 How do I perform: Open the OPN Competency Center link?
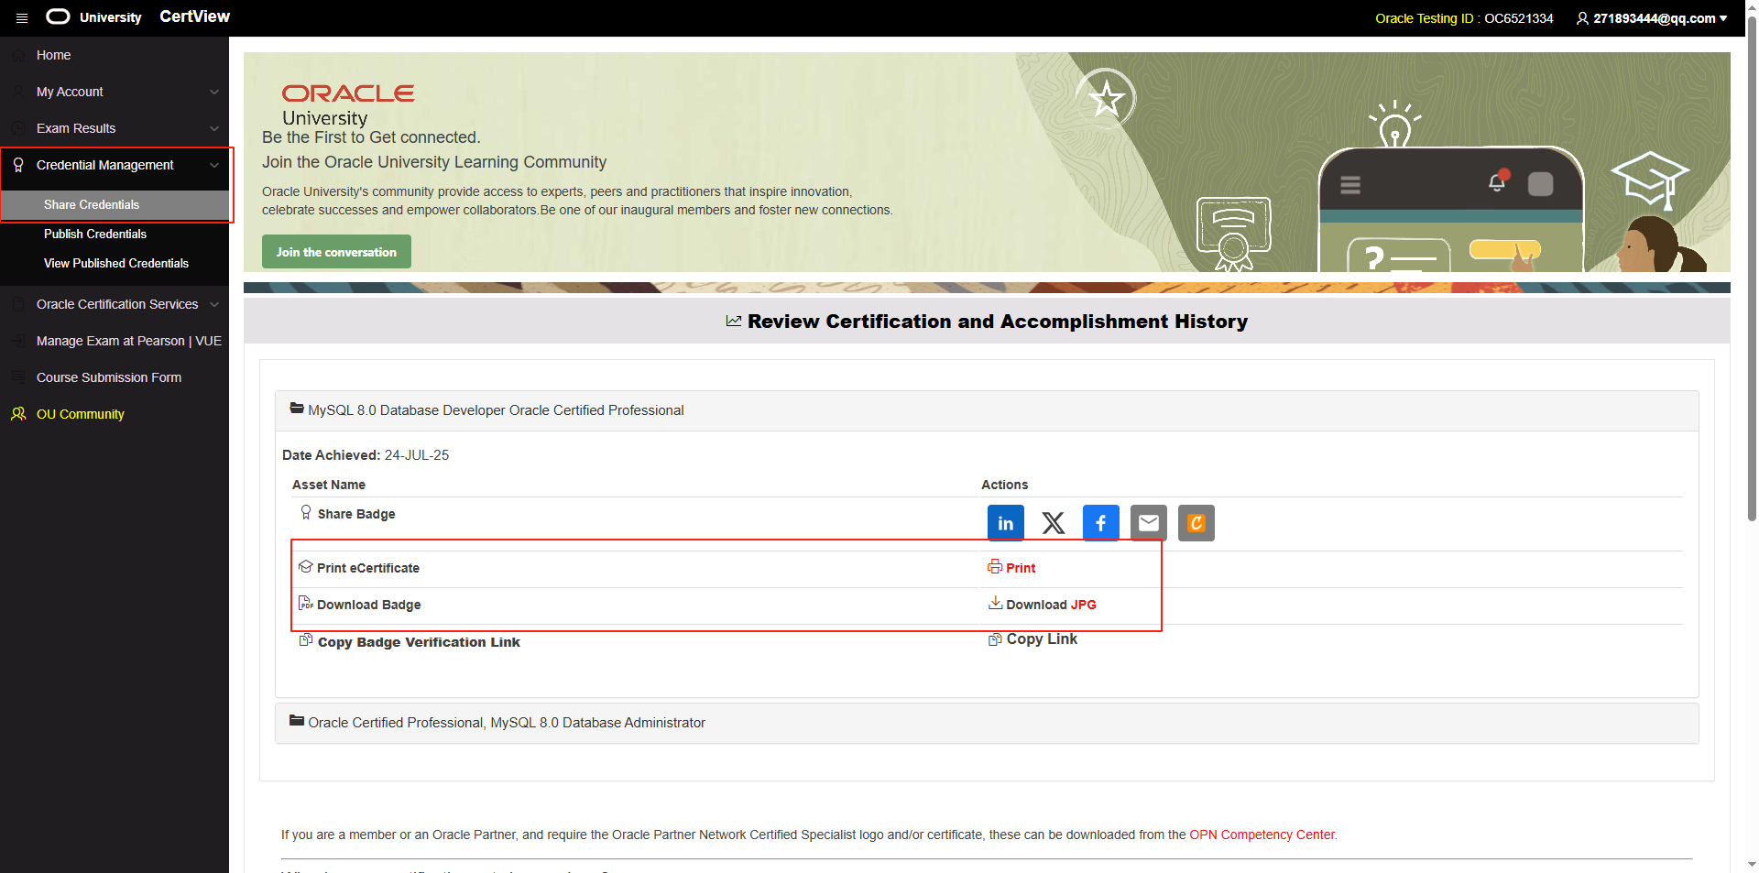[1262, 835]
